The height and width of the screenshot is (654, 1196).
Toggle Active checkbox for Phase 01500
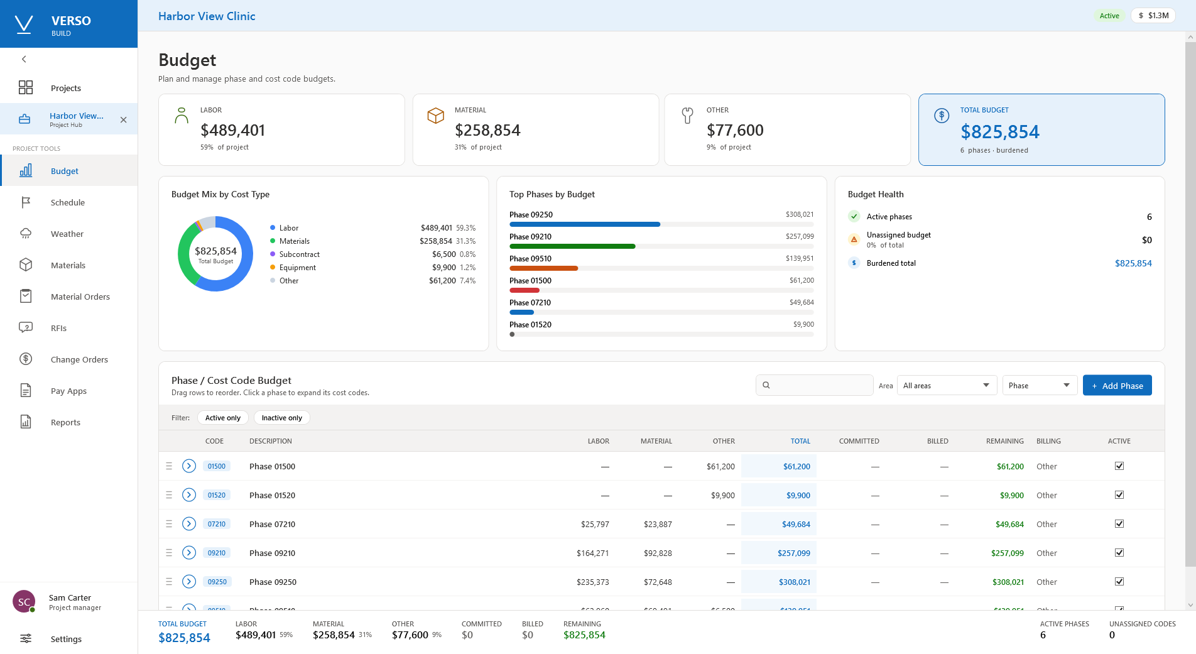[x=1119, y=466]
